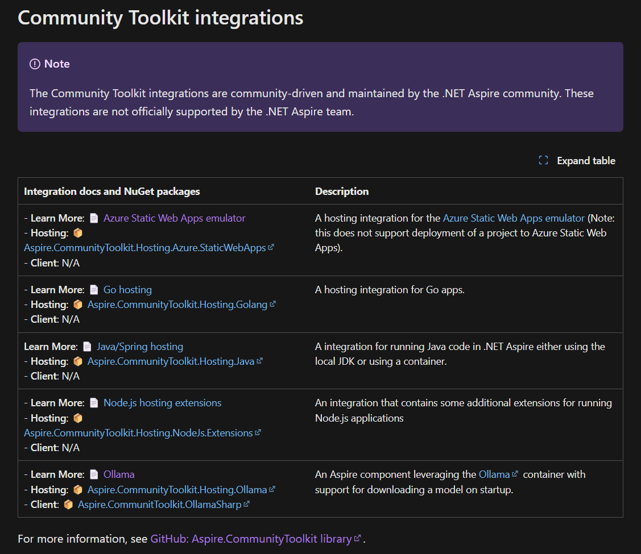Click external-link icon after Hosting.Ollama
The image size is (641, 554).
[272, 489]
